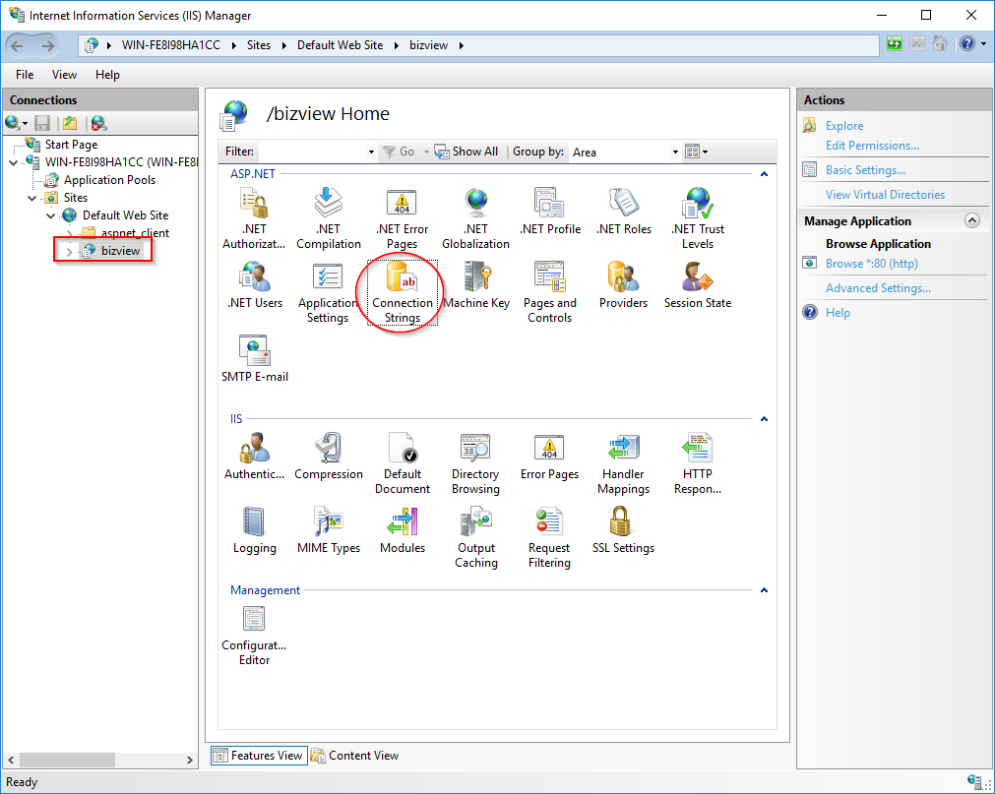Open Logging feature
The height and width of the screenshot is (794, 995).
(x=255, y=530)
